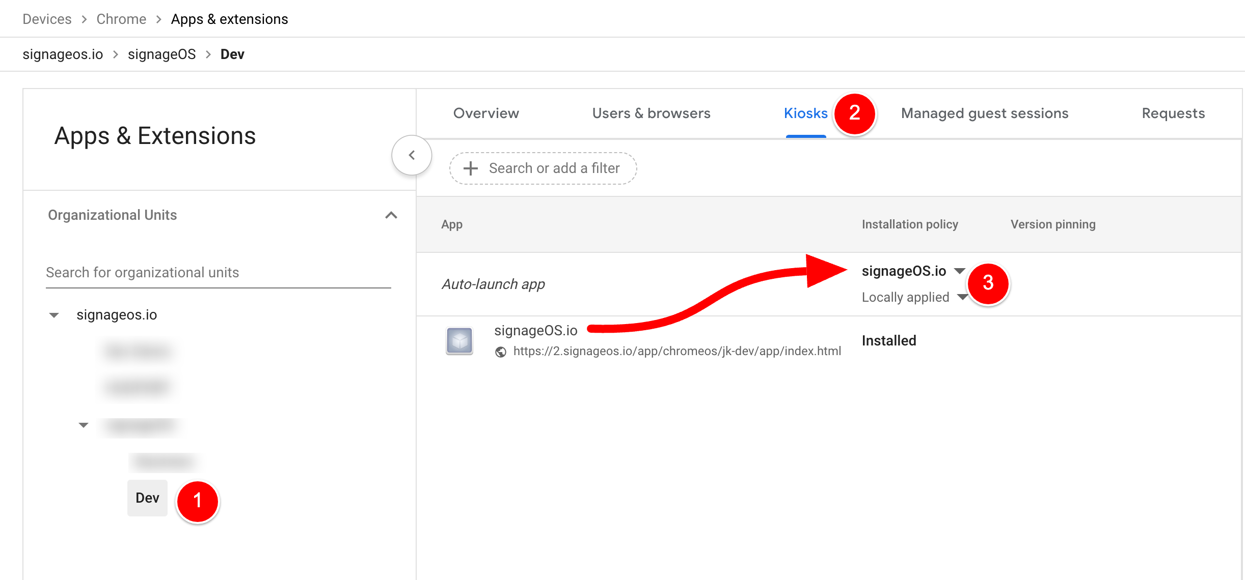Select the Kiosks tab
1245x580 pixels.
pyautogui.click(x=805, y=113)
